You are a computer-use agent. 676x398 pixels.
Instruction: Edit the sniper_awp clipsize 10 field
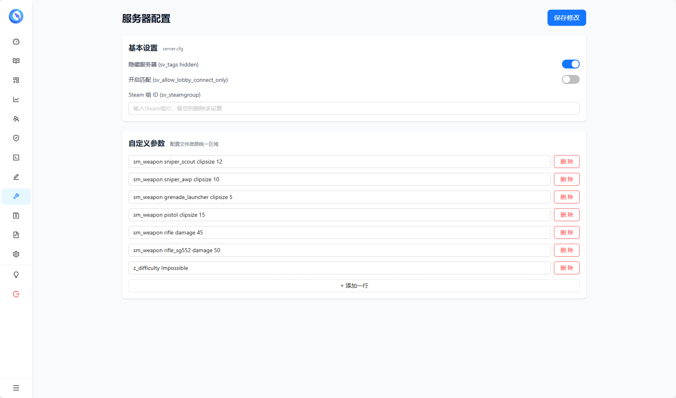(x=339, y=179)
